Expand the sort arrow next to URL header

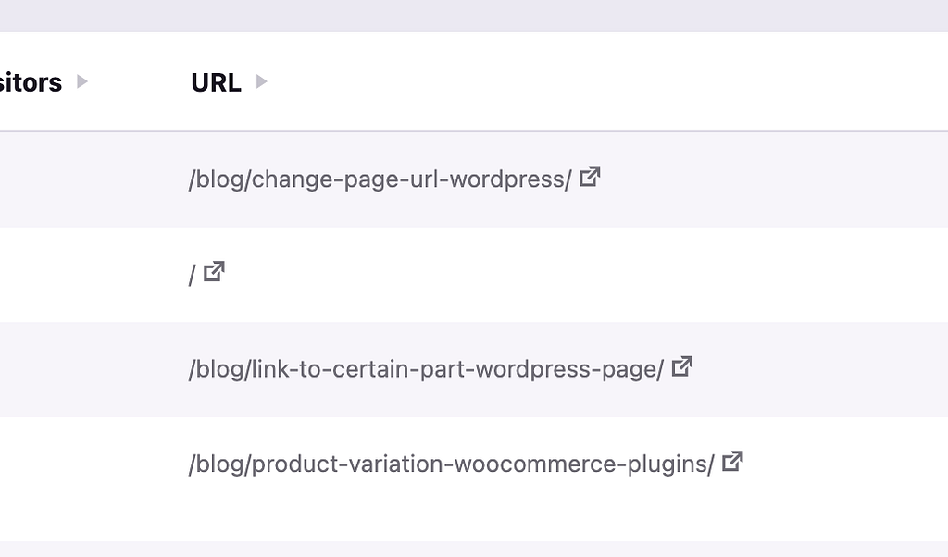262,82
